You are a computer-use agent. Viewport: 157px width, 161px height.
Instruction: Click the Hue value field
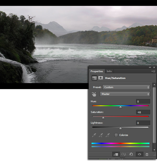[x=143, y=101]
